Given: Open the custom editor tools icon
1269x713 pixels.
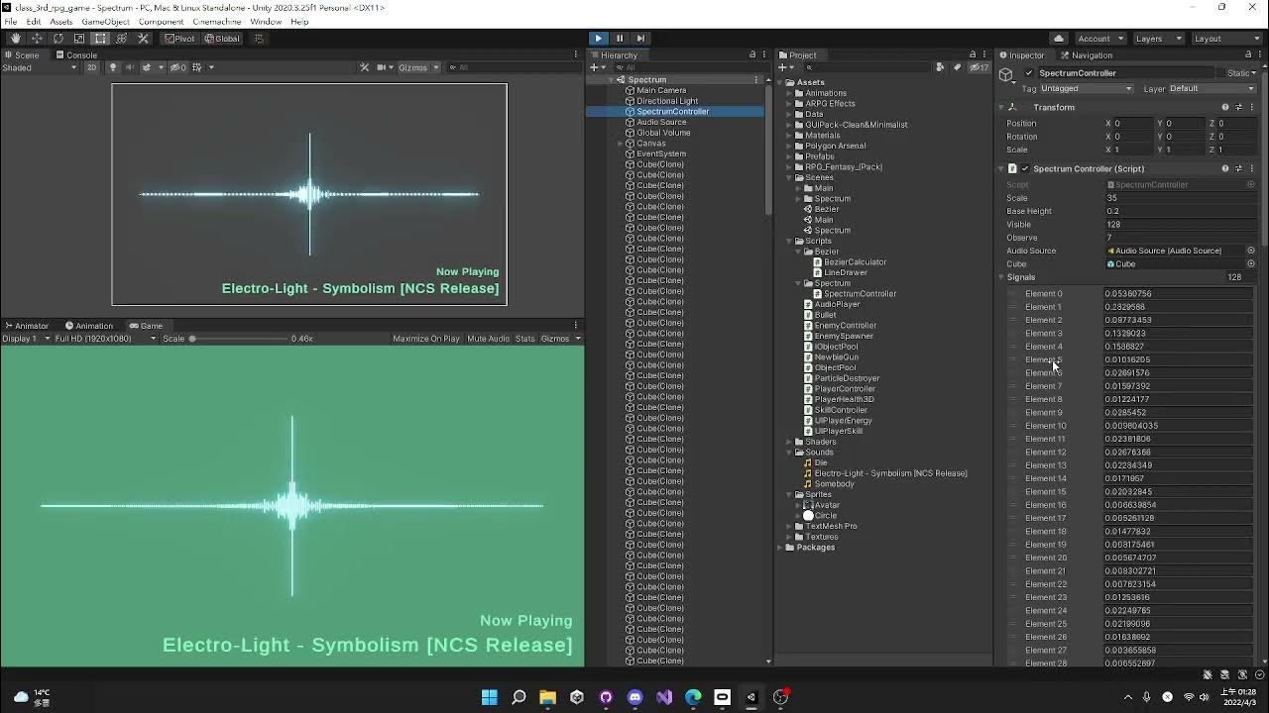Looking at the screenshot, I should tap(143, 39).
